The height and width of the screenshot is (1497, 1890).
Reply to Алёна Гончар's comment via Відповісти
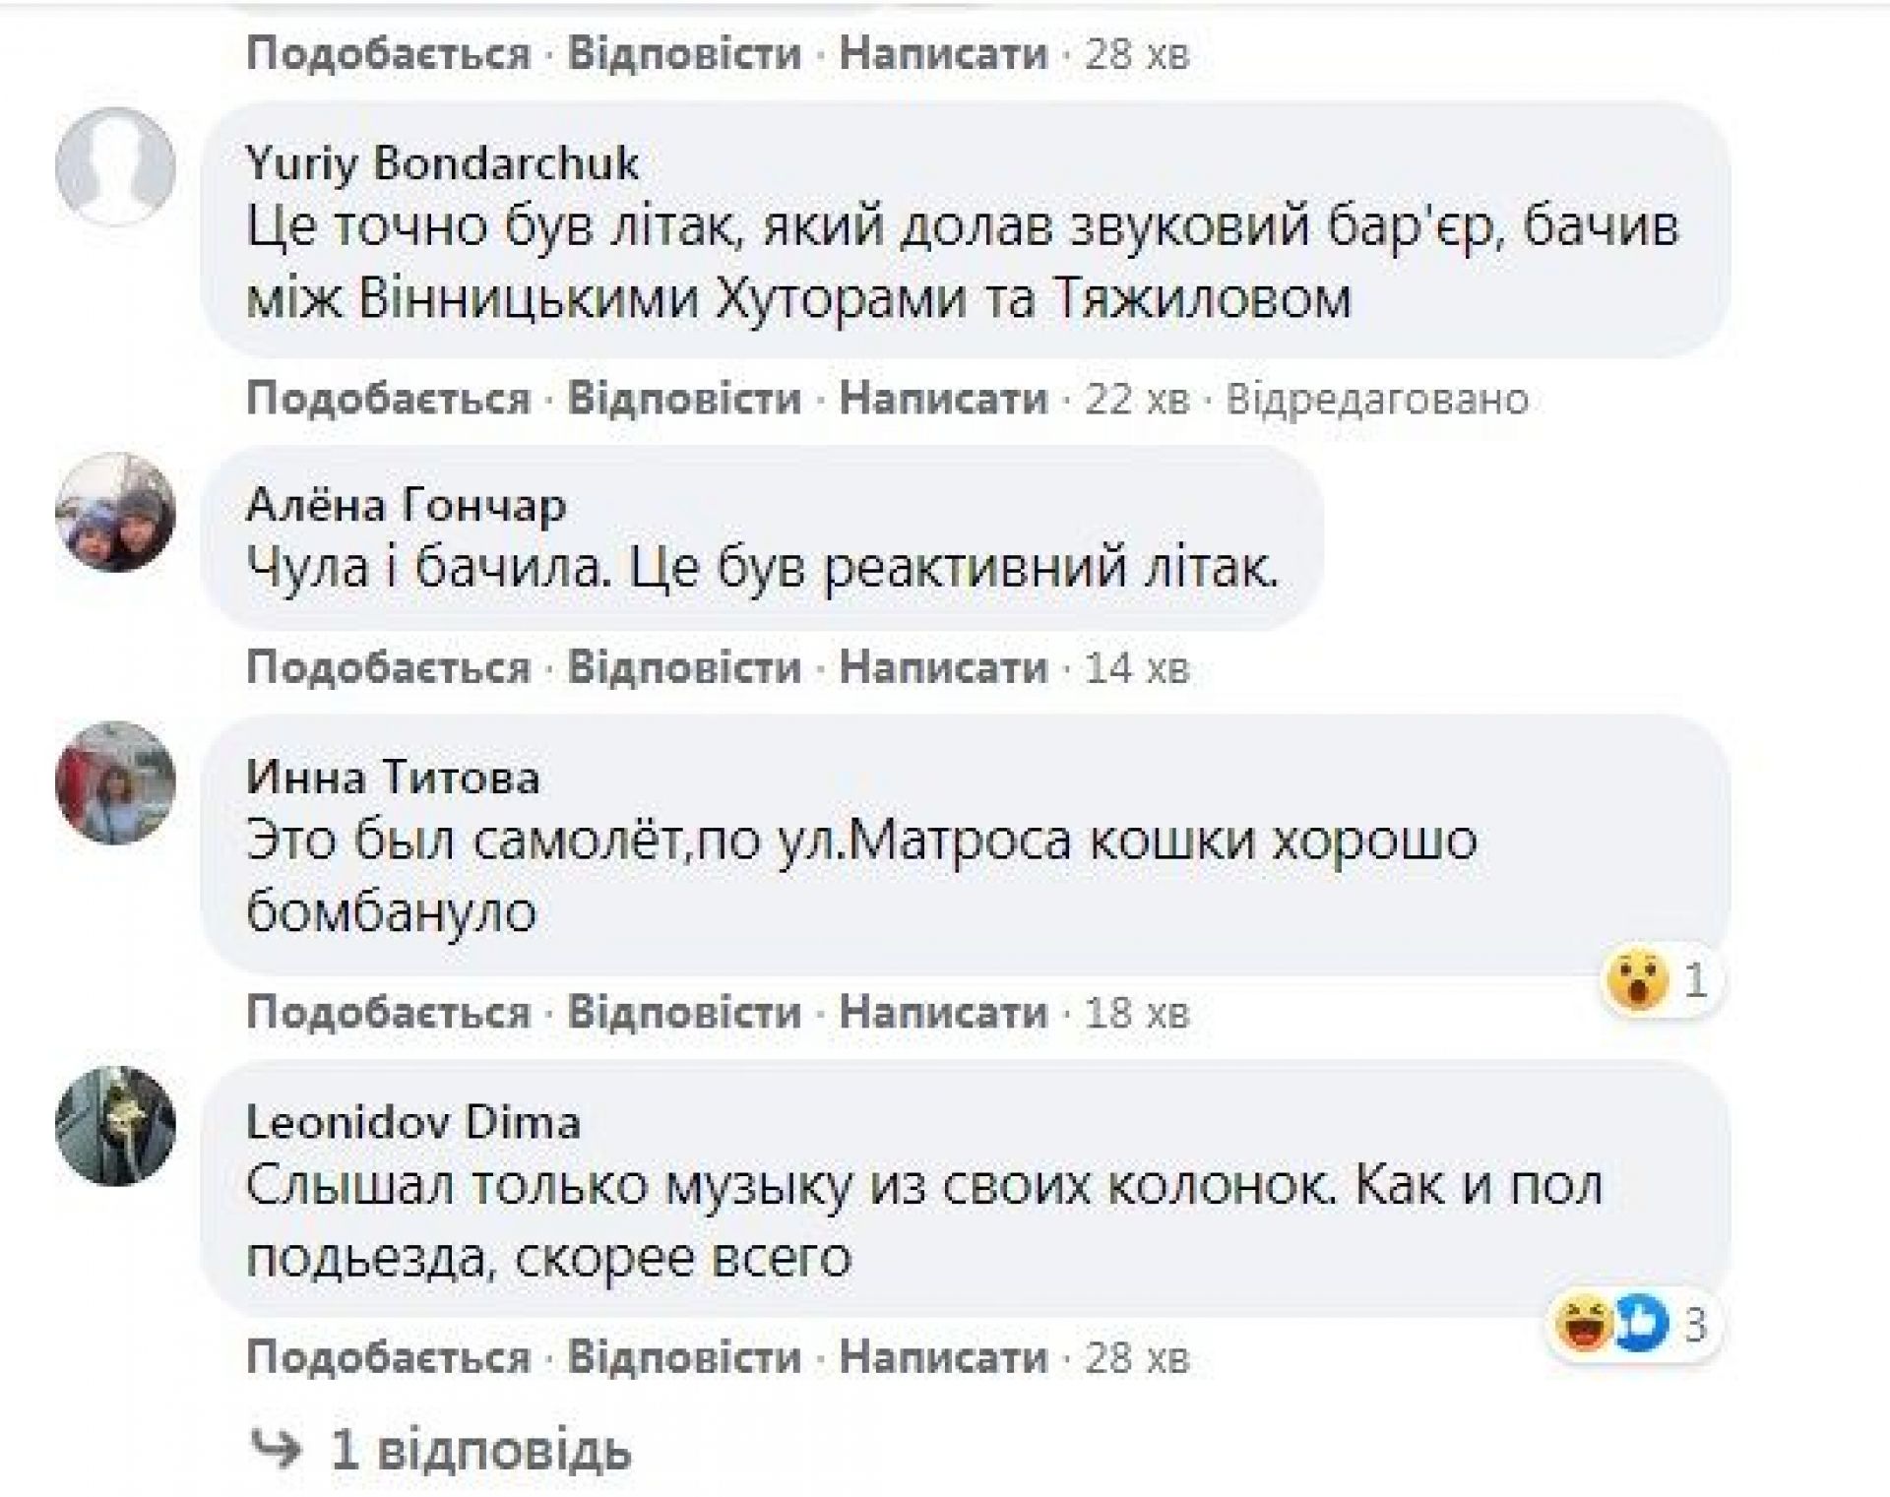[684, 669]
